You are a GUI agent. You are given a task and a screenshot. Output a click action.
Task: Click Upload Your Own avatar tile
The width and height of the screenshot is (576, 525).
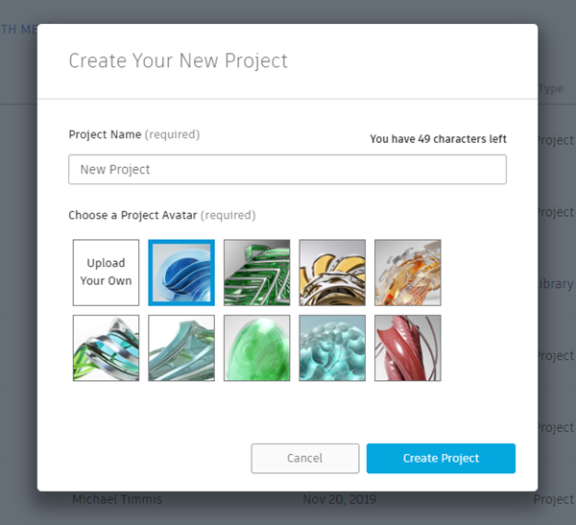click(107, 273)
